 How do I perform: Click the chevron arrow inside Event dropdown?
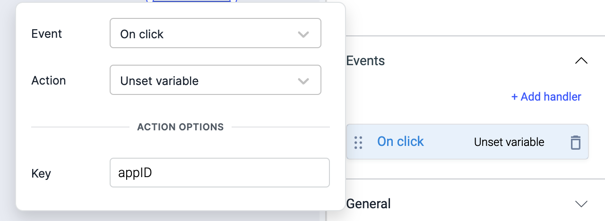(x=303, y=34)
